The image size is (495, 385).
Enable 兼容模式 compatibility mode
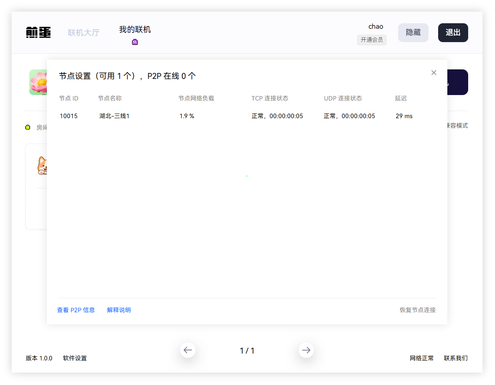pos(459,125)
